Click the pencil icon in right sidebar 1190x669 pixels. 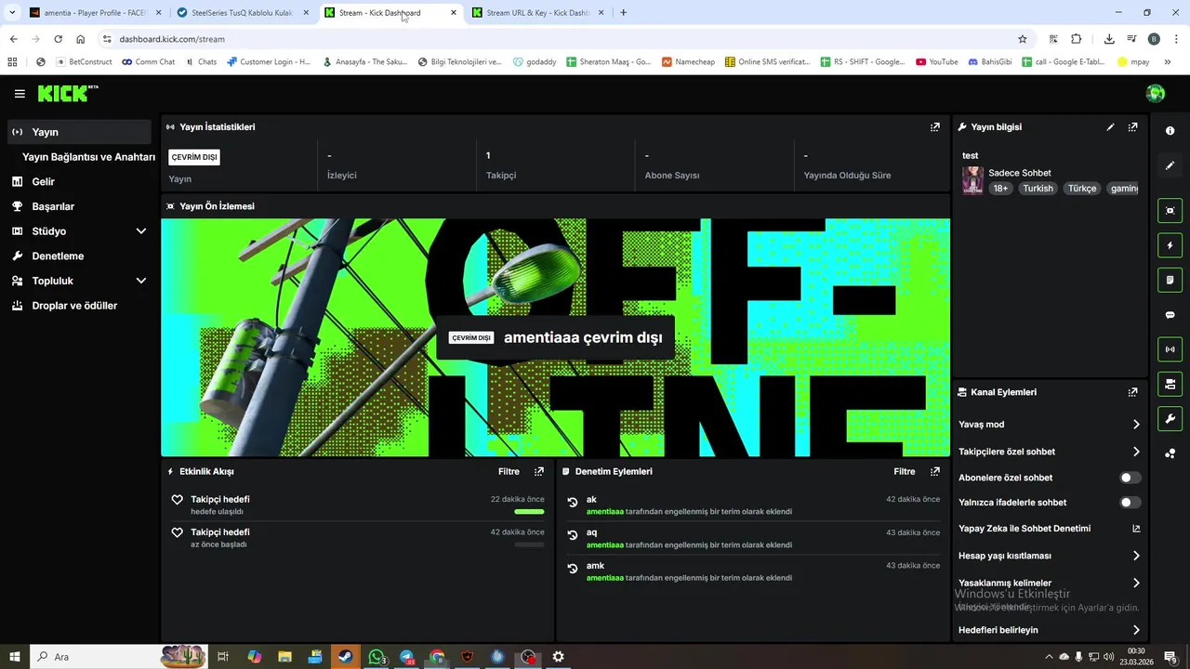[x=1170, y=165]
